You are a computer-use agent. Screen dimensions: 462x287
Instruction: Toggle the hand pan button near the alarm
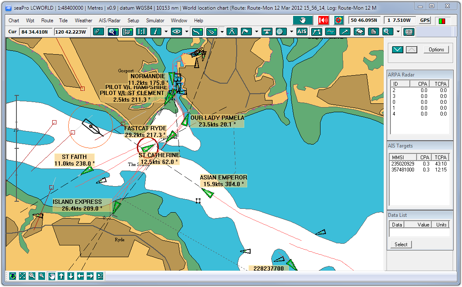click(303, 20)
